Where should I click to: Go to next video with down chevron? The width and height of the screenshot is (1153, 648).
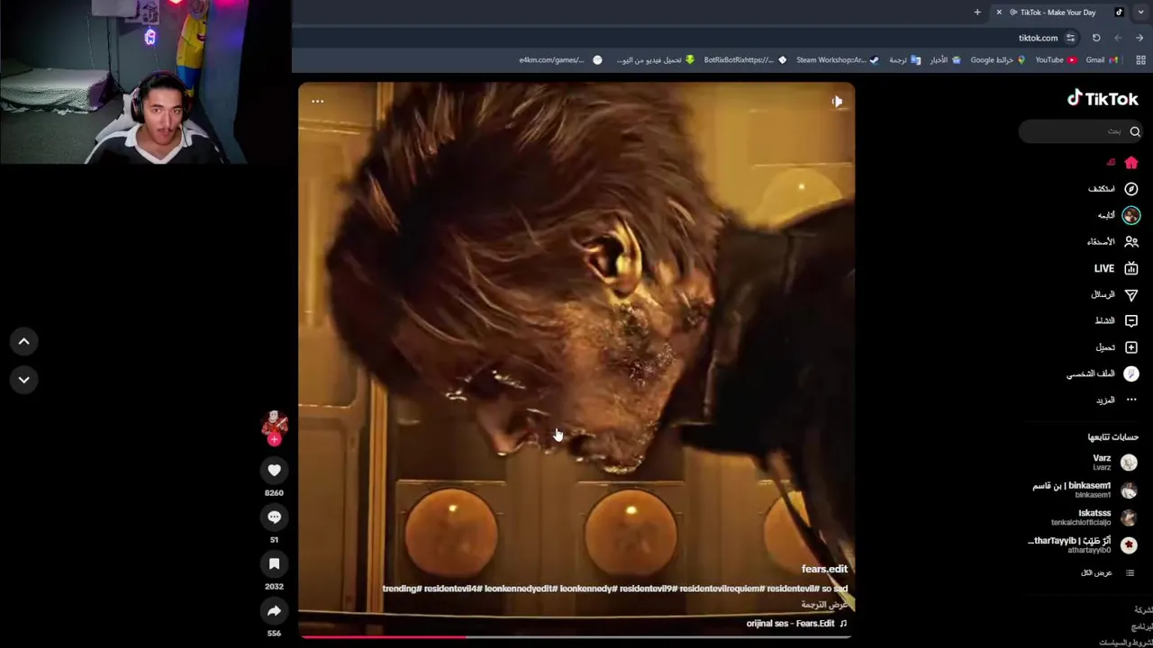click(24, 379)
